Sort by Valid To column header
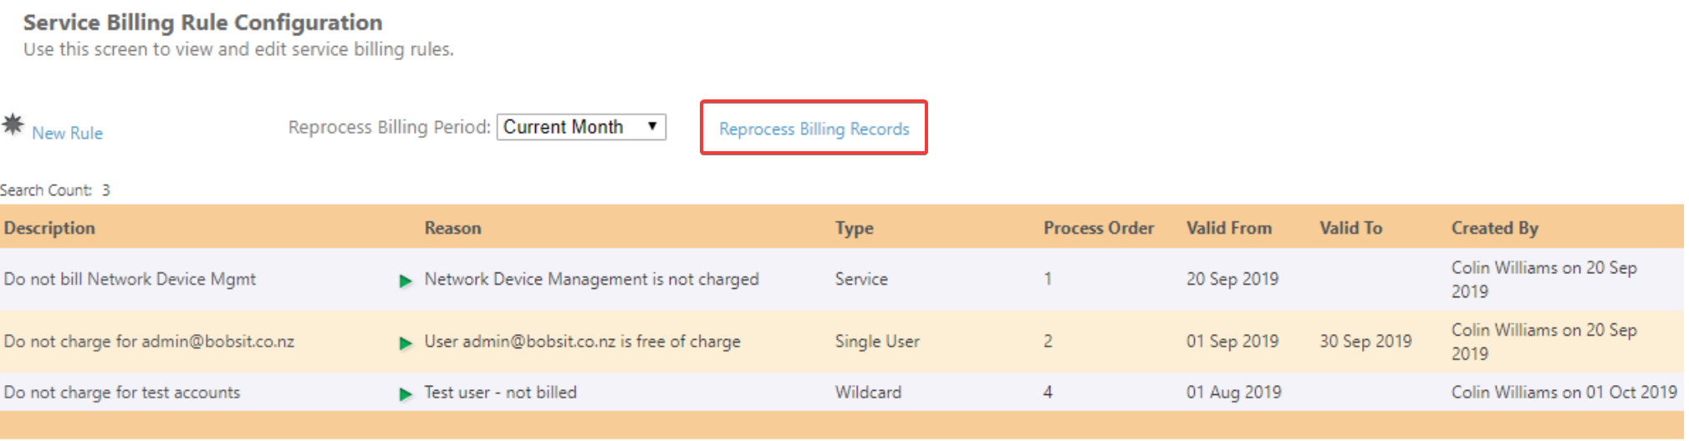Screen dimensions: 1689x441 click(1350, 228)
